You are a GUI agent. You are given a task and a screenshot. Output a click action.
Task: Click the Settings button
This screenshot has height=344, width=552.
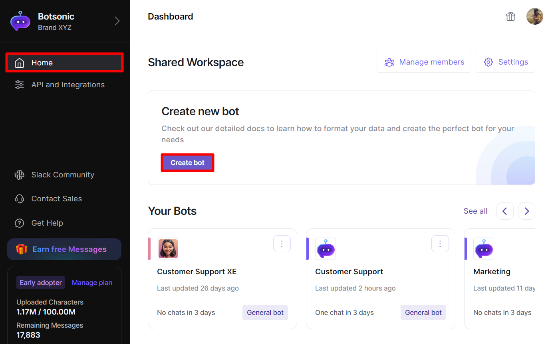[x=505, y=62]
